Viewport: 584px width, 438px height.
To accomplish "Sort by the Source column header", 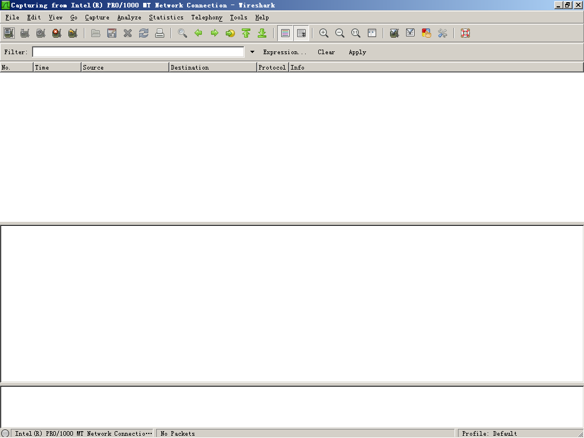I will pyautogui.click(x=125, y=67).
